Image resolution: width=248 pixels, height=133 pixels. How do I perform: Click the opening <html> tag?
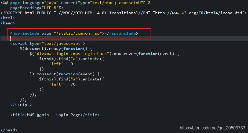pyautogui.click(x=8, y=18)
